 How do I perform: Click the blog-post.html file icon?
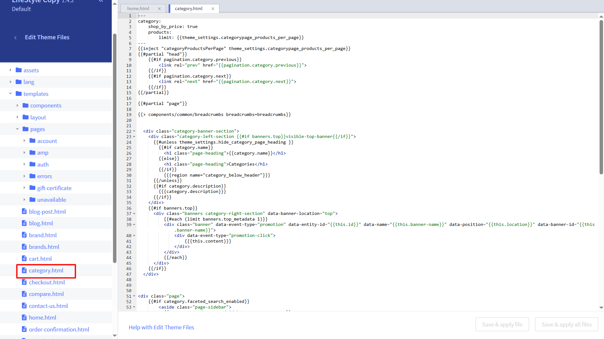click(24, 211)
